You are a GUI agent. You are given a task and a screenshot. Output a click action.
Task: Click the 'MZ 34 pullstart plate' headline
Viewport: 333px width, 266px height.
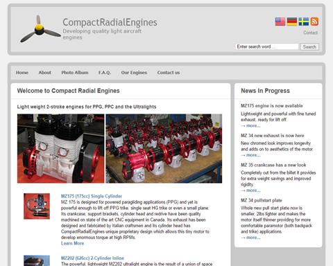pos(262,200)
